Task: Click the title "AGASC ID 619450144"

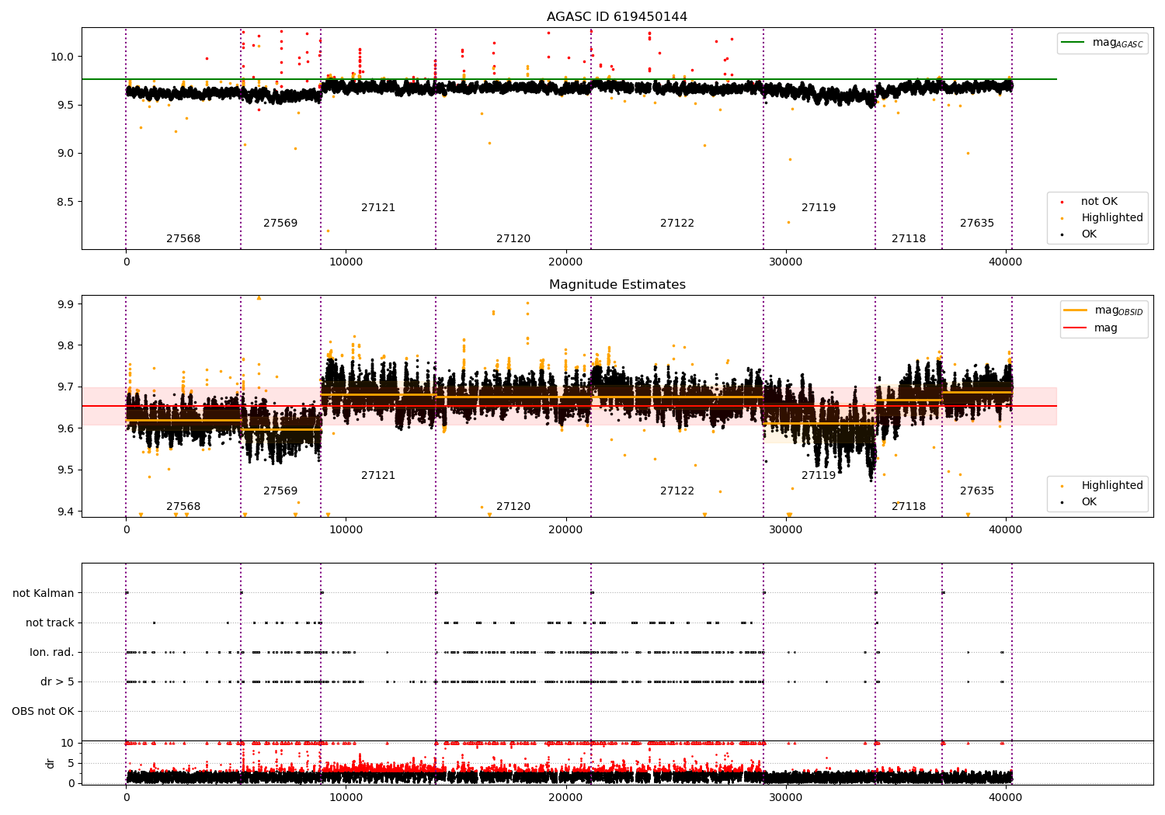Action: click(617, 17)
